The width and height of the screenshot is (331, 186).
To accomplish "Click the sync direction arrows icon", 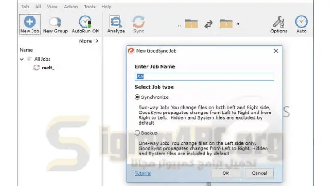I will tap(208, 25).
